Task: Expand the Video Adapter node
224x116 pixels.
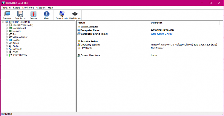Action: point(7,37)
